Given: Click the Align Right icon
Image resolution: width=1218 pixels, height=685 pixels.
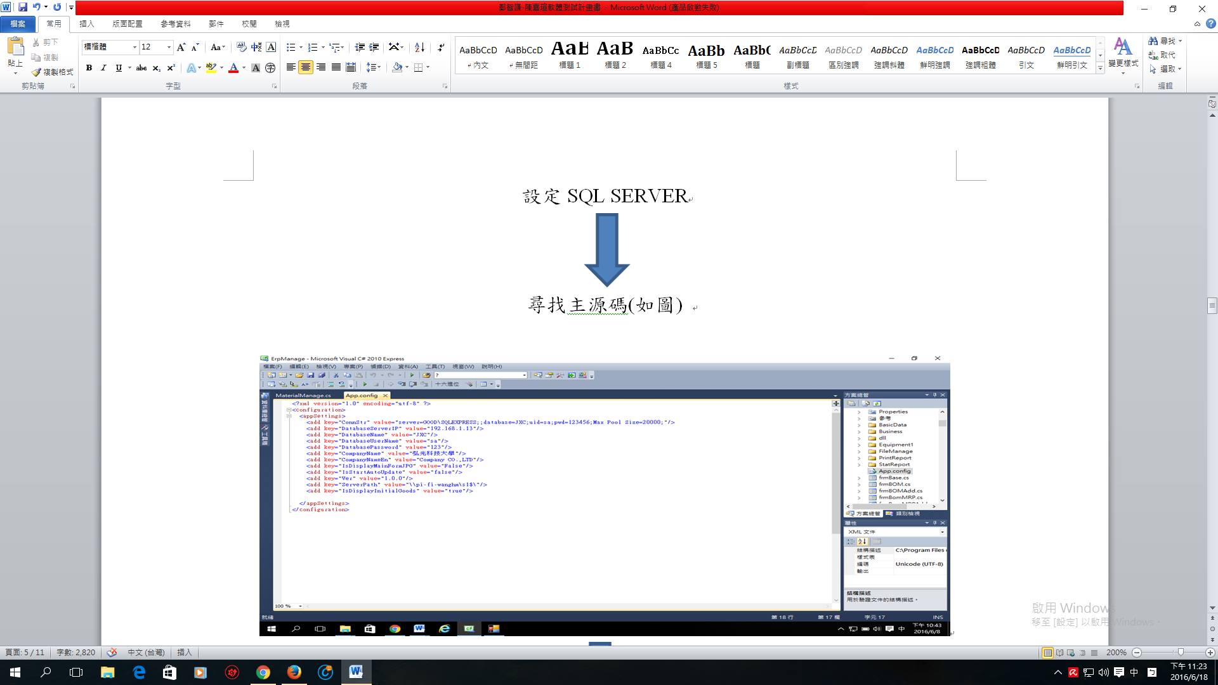Looking at the screenshot, I should point(321,67).
